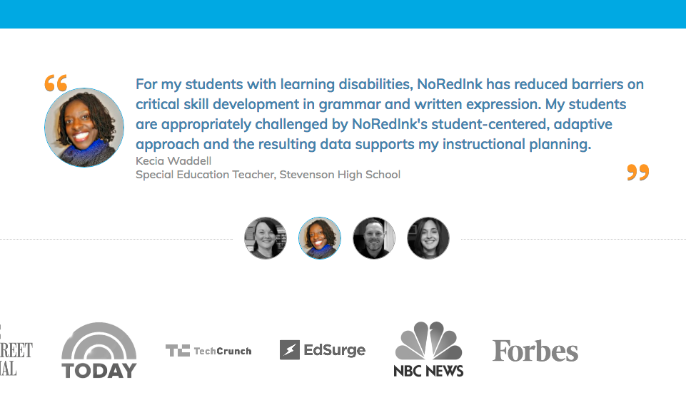The image size is (686, 415).
Task: Click the 'EdSurge' wordmark text
Action: coord(334,350)
